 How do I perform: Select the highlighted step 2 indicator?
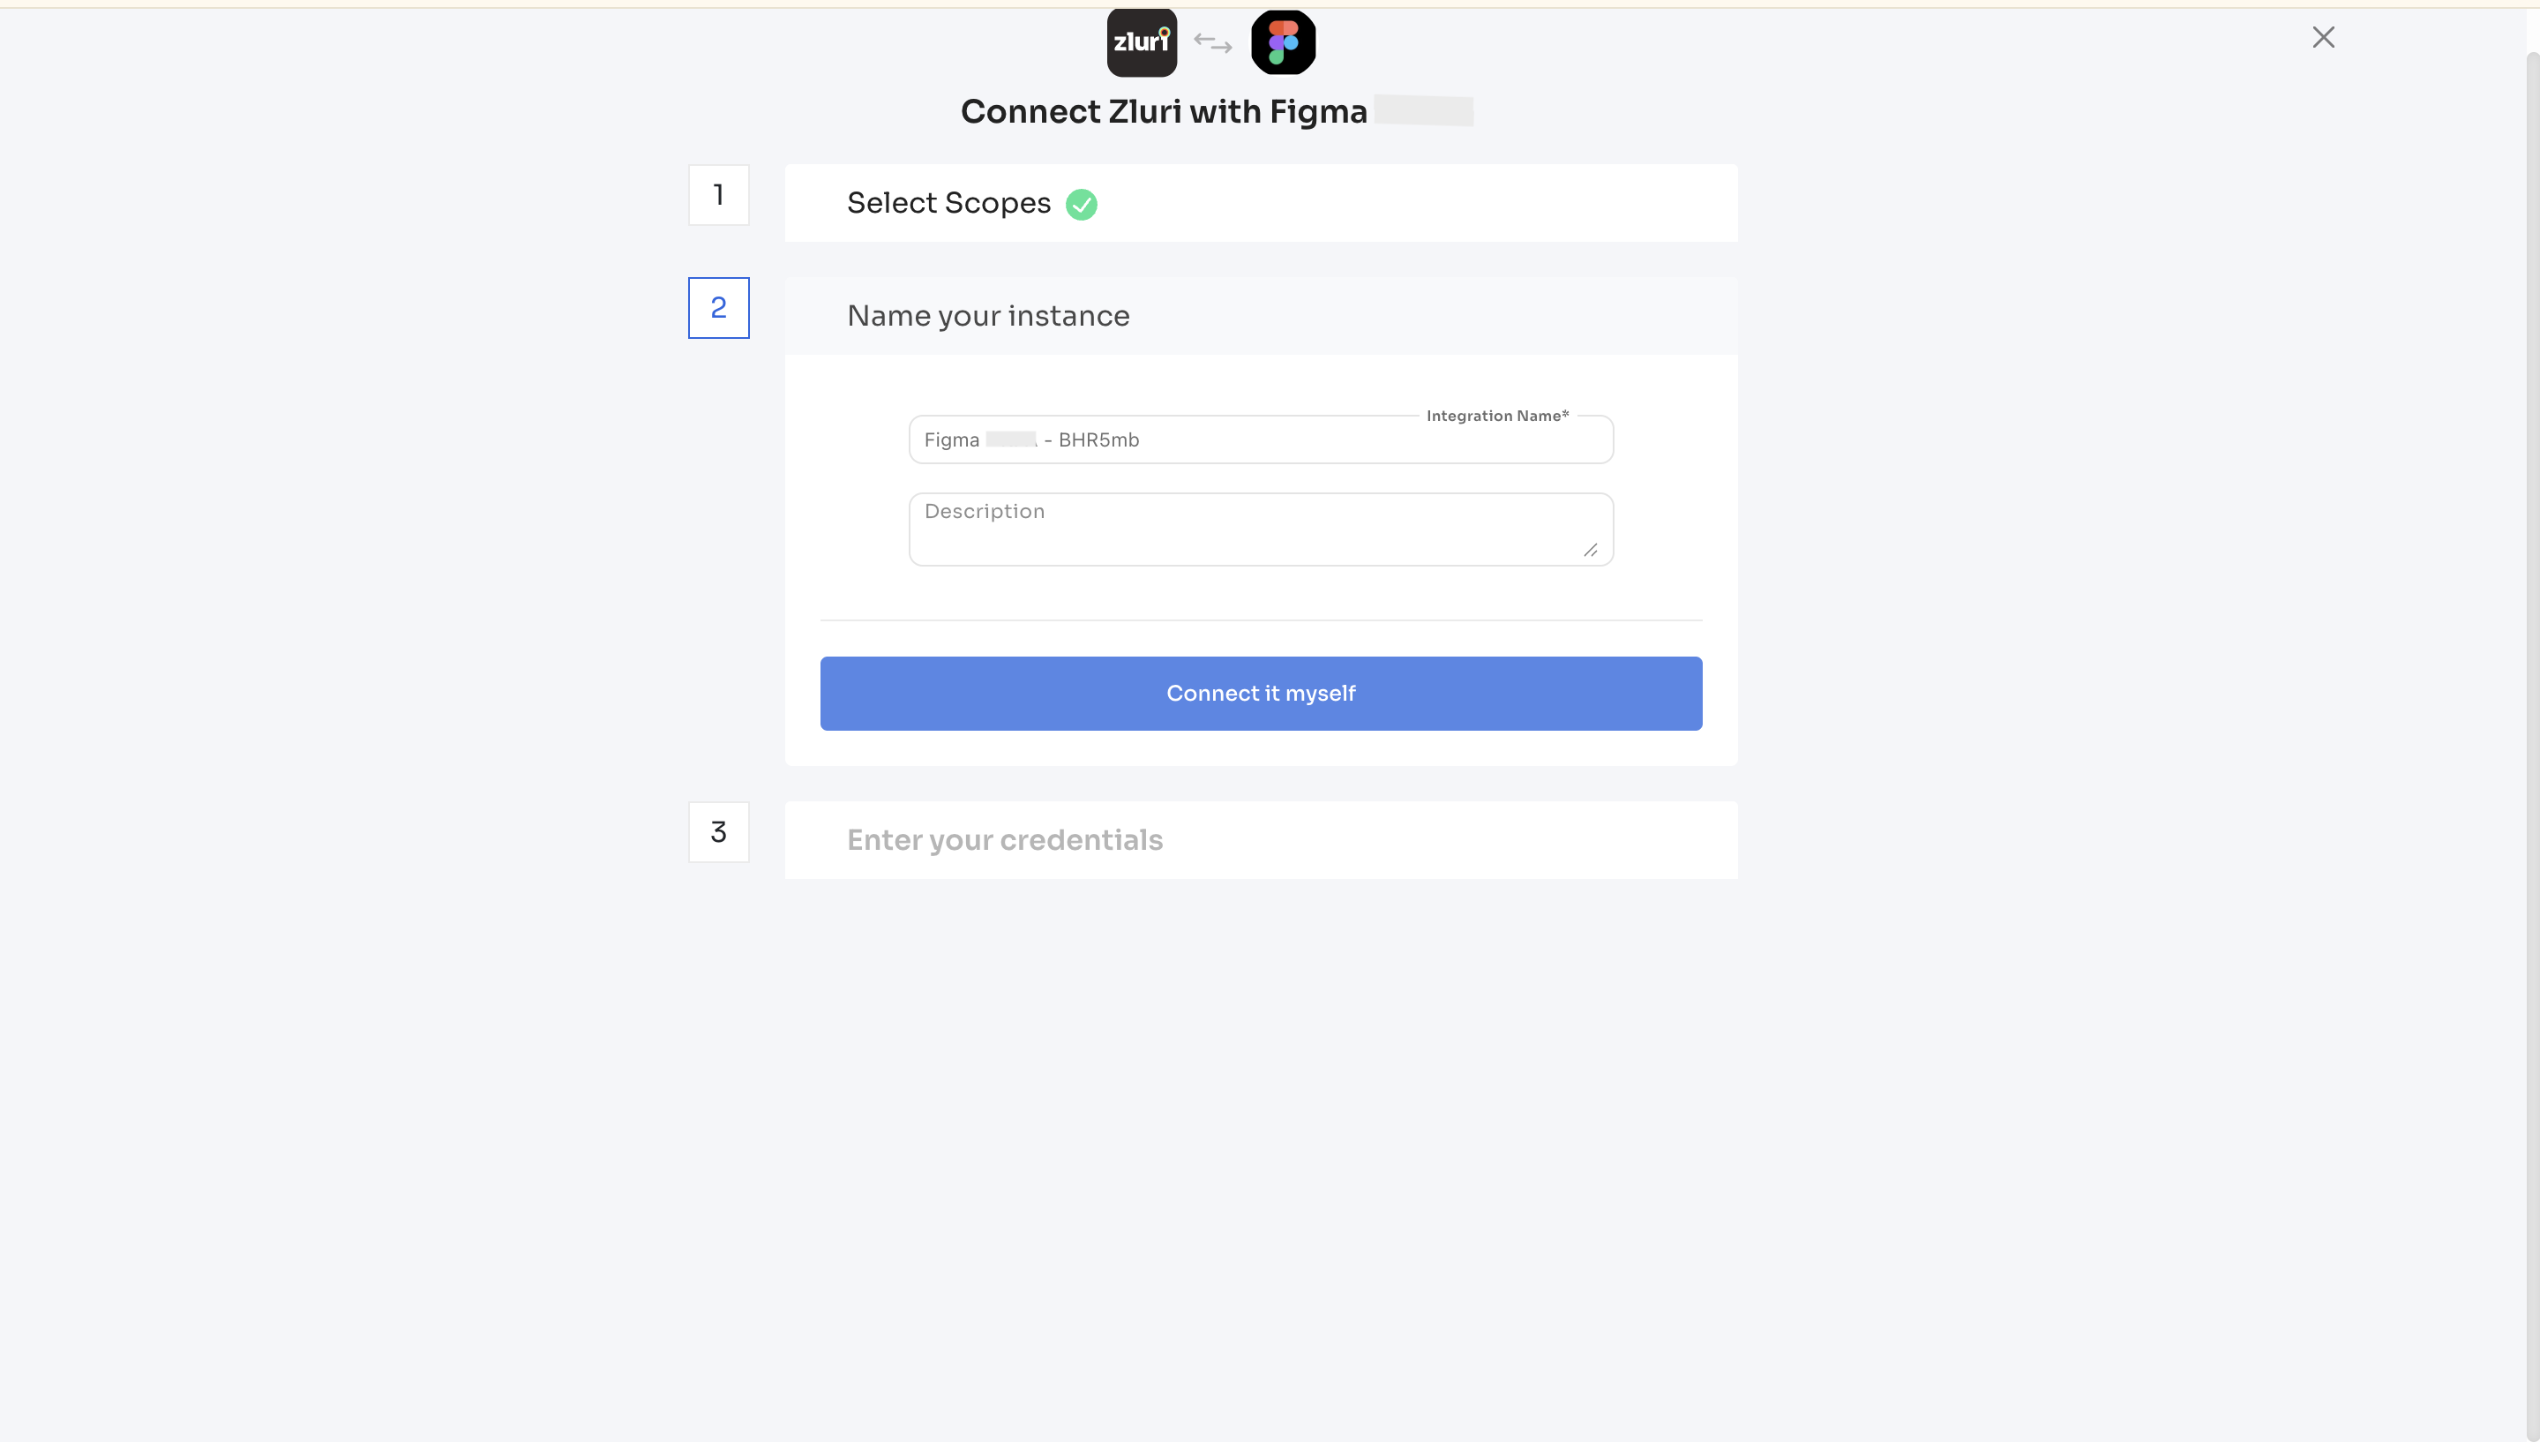coord(719,307)
